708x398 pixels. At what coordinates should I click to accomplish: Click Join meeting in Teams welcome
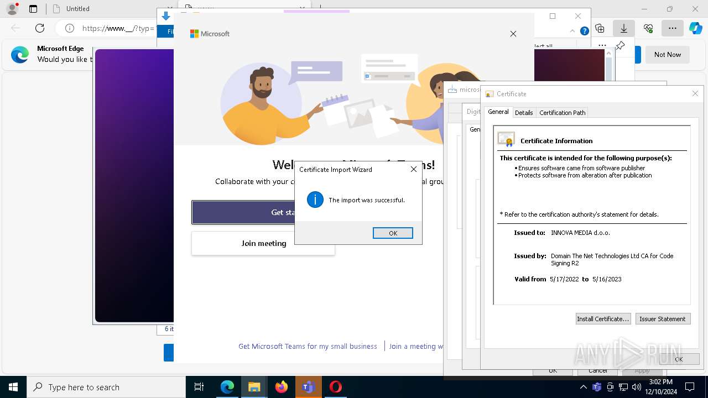pyautogui.click(x=263, y=243)
